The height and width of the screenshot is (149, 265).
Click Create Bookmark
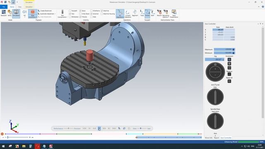pyautogui.click(x=45, y=11)
